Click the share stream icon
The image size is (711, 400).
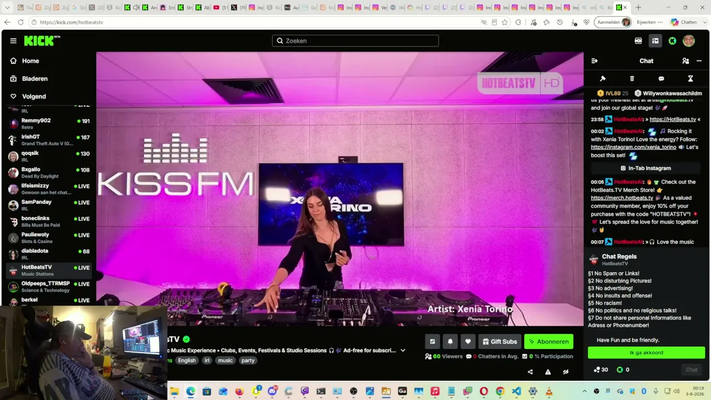[530, 372]
